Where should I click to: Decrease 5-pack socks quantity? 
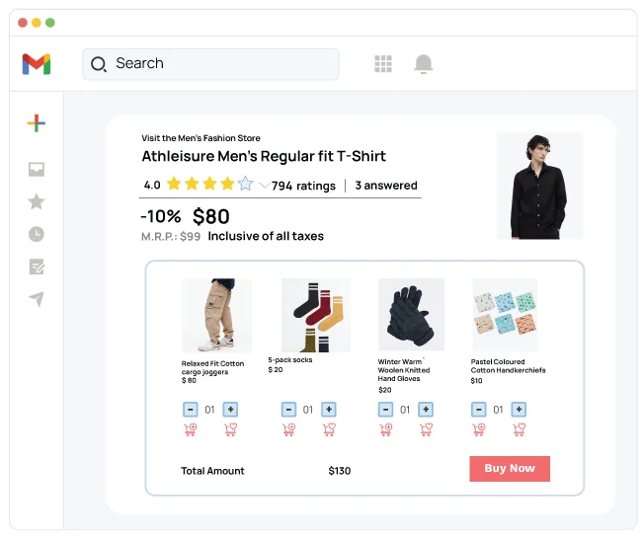click(288, 409)
